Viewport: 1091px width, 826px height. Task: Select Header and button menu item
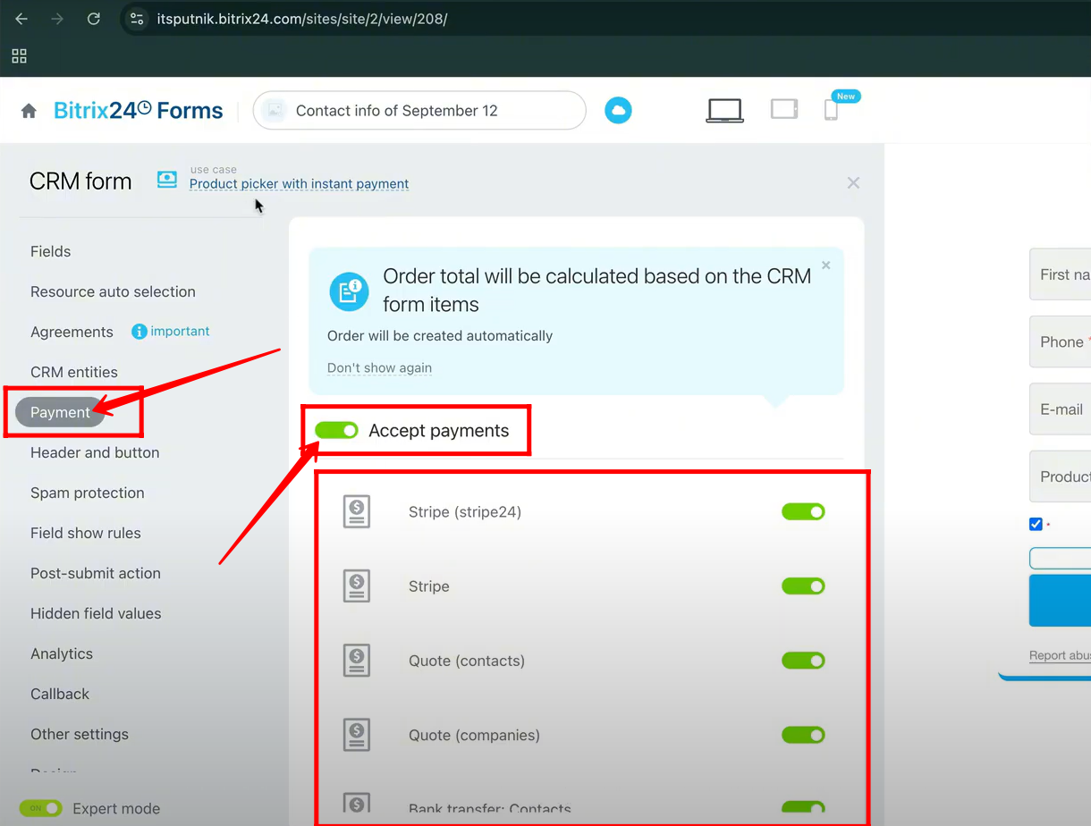click(x=95, y=452)
